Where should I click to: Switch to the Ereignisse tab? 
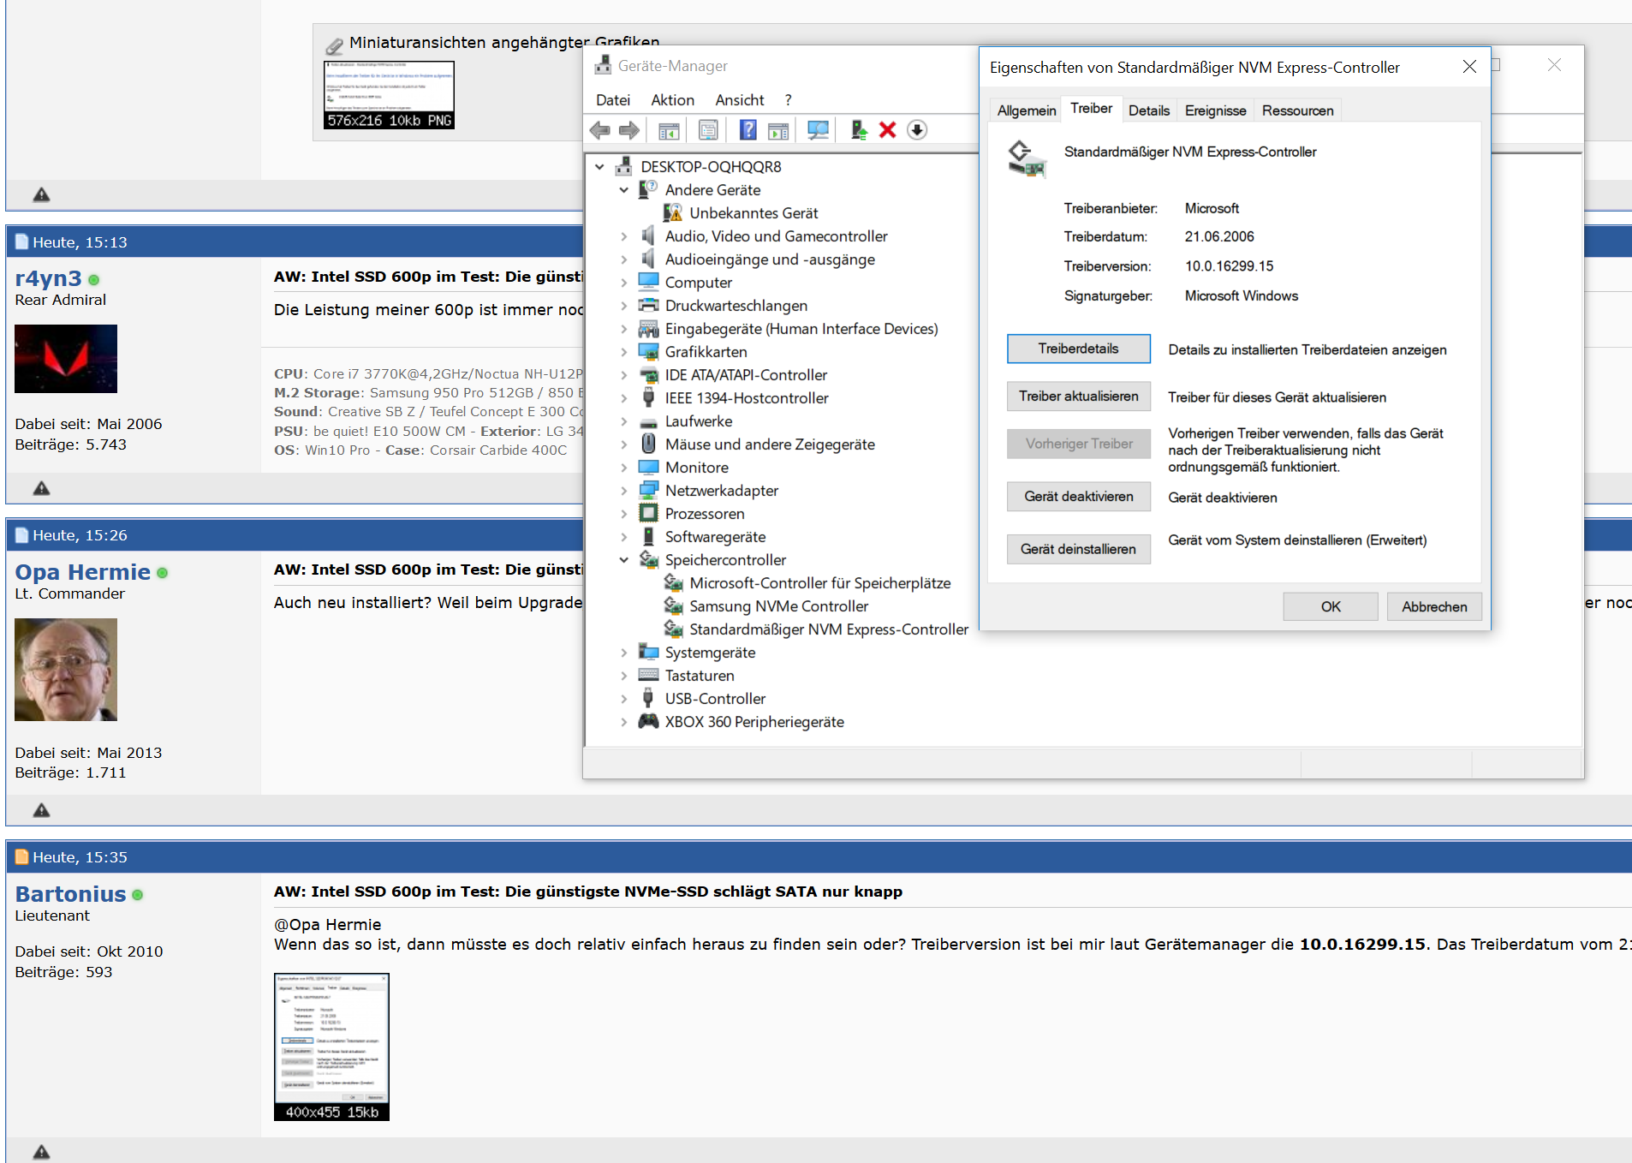[1215, 110]
